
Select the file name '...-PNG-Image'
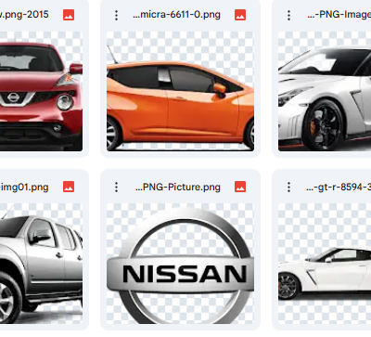pos(339,15)
